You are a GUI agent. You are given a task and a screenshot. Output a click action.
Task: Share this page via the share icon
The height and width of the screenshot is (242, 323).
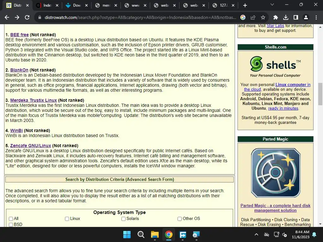tap(253, 18)
